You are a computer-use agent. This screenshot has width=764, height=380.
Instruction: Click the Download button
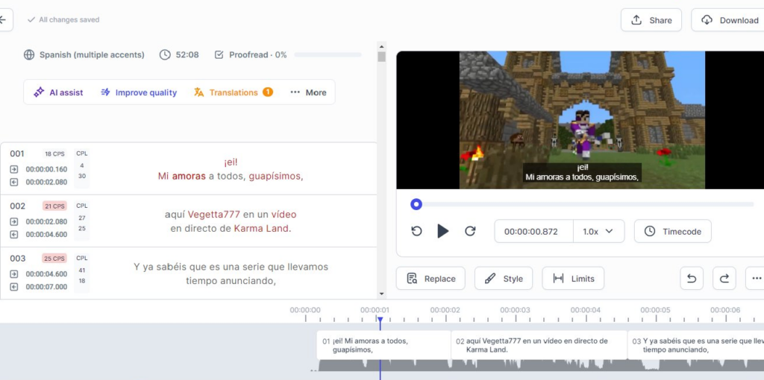pos(730,20)
